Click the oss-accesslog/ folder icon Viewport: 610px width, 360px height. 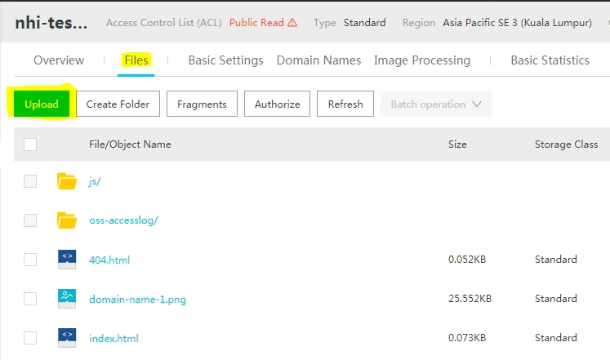[x=66, y=220]
